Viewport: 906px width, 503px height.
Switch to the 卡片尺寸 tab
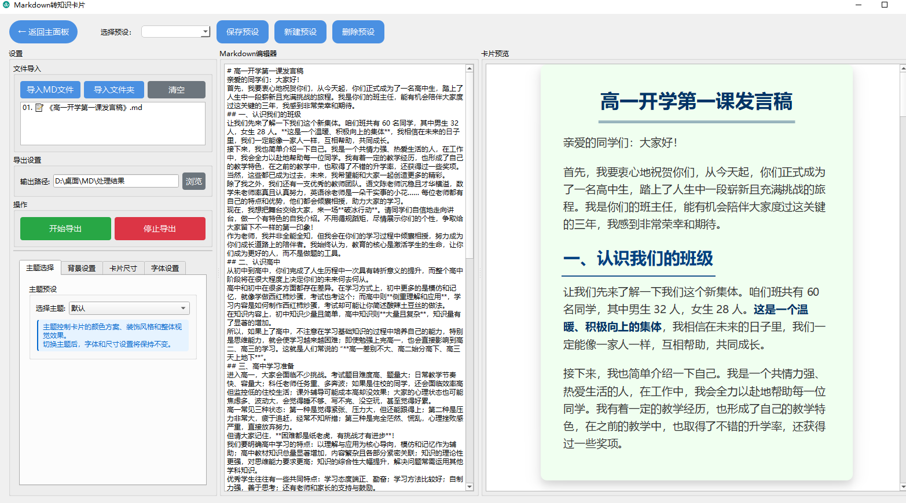123,268
